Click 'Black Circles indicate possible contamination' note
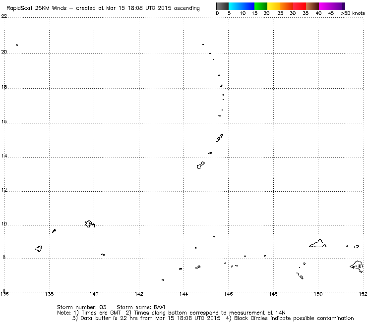The height and width of the screenshot is (322, 367). click(294, 318)
